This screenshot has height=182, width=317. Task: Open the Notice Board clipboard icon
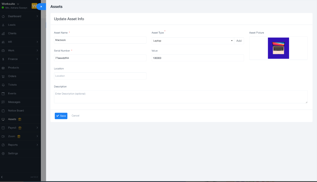[3, 110]
